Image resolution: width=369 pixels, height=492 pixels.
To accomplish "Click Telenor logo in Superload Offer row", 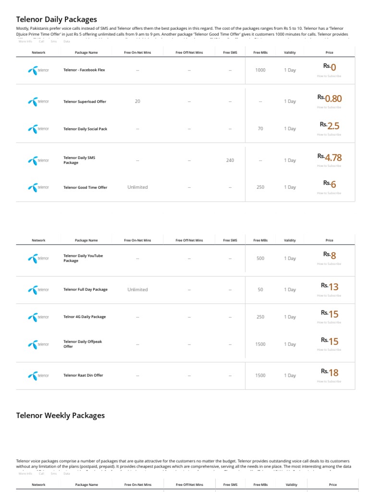I will coord(38,101).
